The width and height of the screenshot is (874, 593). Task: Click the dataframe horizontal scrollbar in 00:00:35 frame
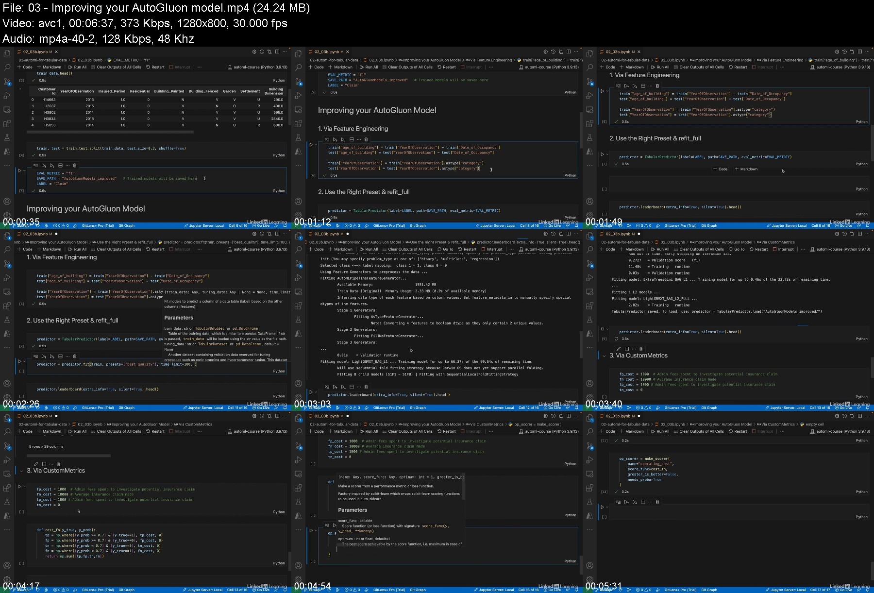(111, 132)
